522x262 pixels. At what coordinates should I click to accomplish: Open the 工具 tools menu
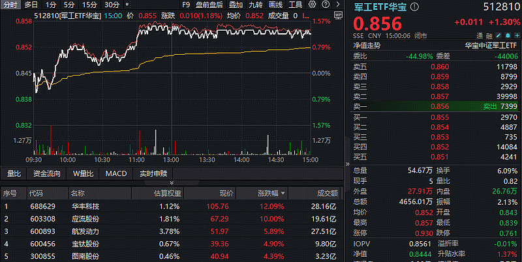pyautogui.click(x=296, y=5)
